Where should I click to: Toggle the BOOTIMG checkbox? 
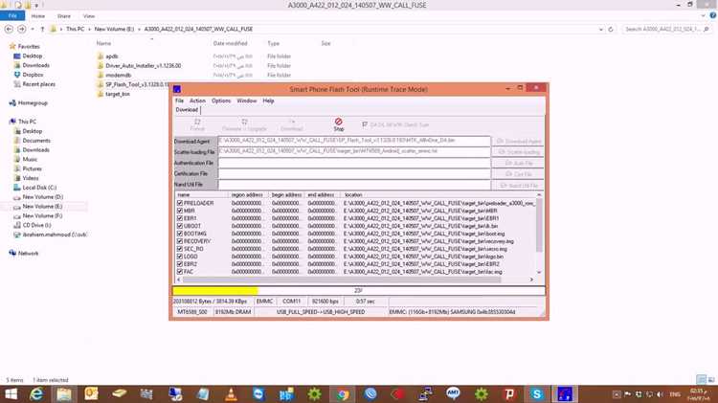click(180, 234)
